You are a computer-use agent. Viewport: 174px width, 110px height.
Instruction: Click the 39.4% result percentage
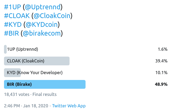click(161, 61)
